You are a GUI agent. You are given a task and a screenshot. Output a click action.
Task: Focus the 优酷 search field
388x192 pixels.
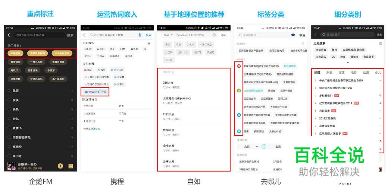[x=347, y=35]
